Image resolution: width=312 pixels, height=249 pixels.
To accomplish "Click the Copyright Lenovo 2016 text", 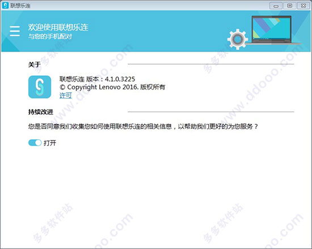I will [99, 87].
